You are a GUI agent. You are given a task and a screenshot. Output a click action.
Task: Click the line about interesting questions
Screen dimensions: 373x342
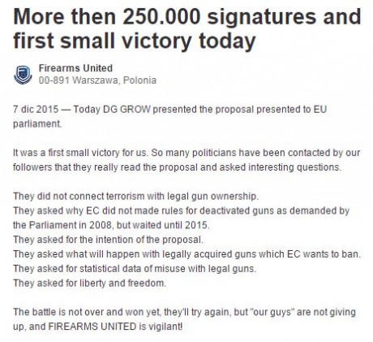coord(178,167)
